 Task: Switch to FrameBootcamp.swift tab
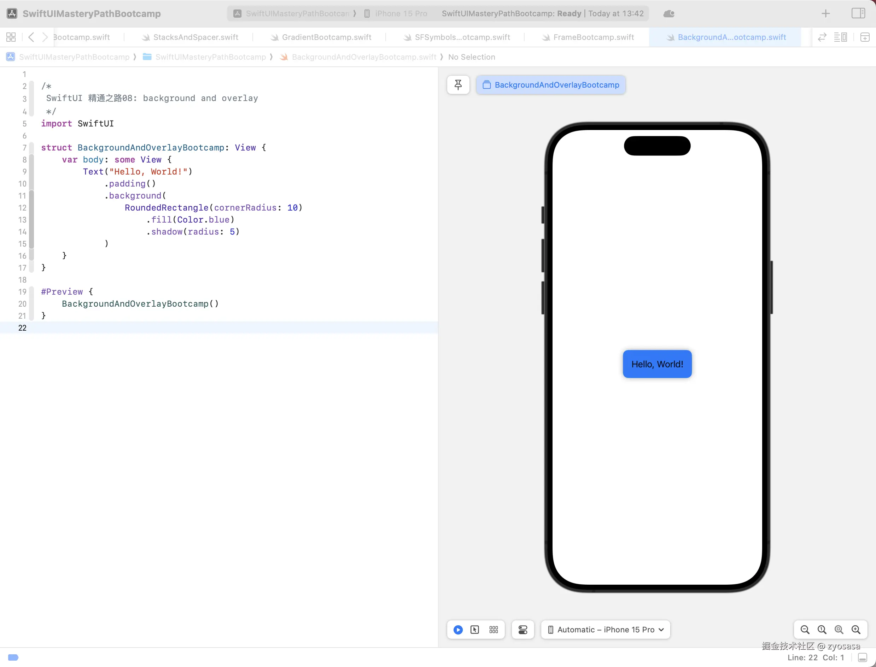(x=593, y=37)
